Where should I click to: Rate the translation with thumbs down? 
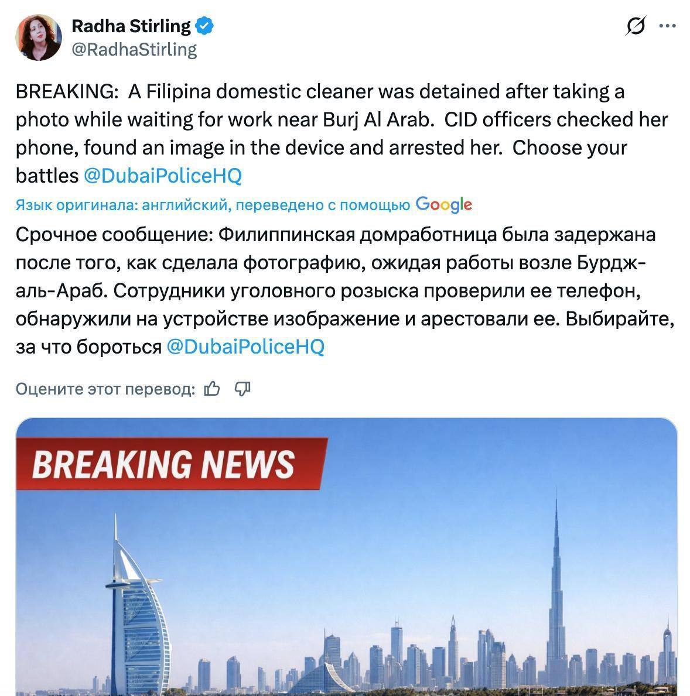(242, 389)
